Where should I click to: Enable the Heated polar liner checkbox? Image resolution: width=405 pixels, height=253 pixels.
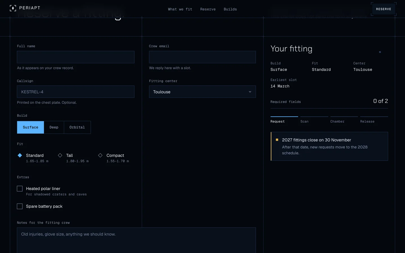click(20, 189)
